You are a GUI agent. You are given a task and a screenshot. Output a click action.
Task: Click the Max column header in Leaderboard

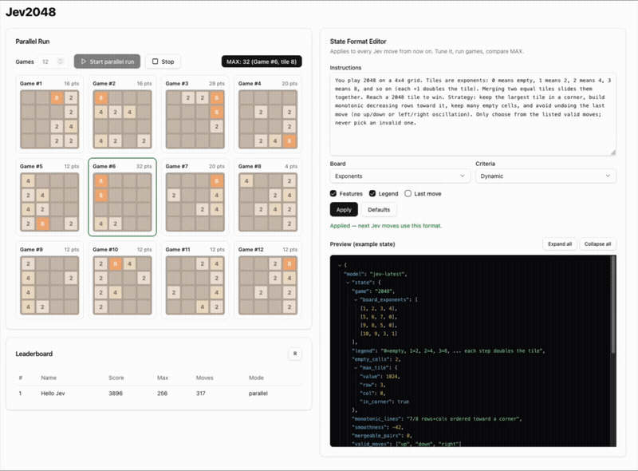pyautogui.click(x=163, y=378)
